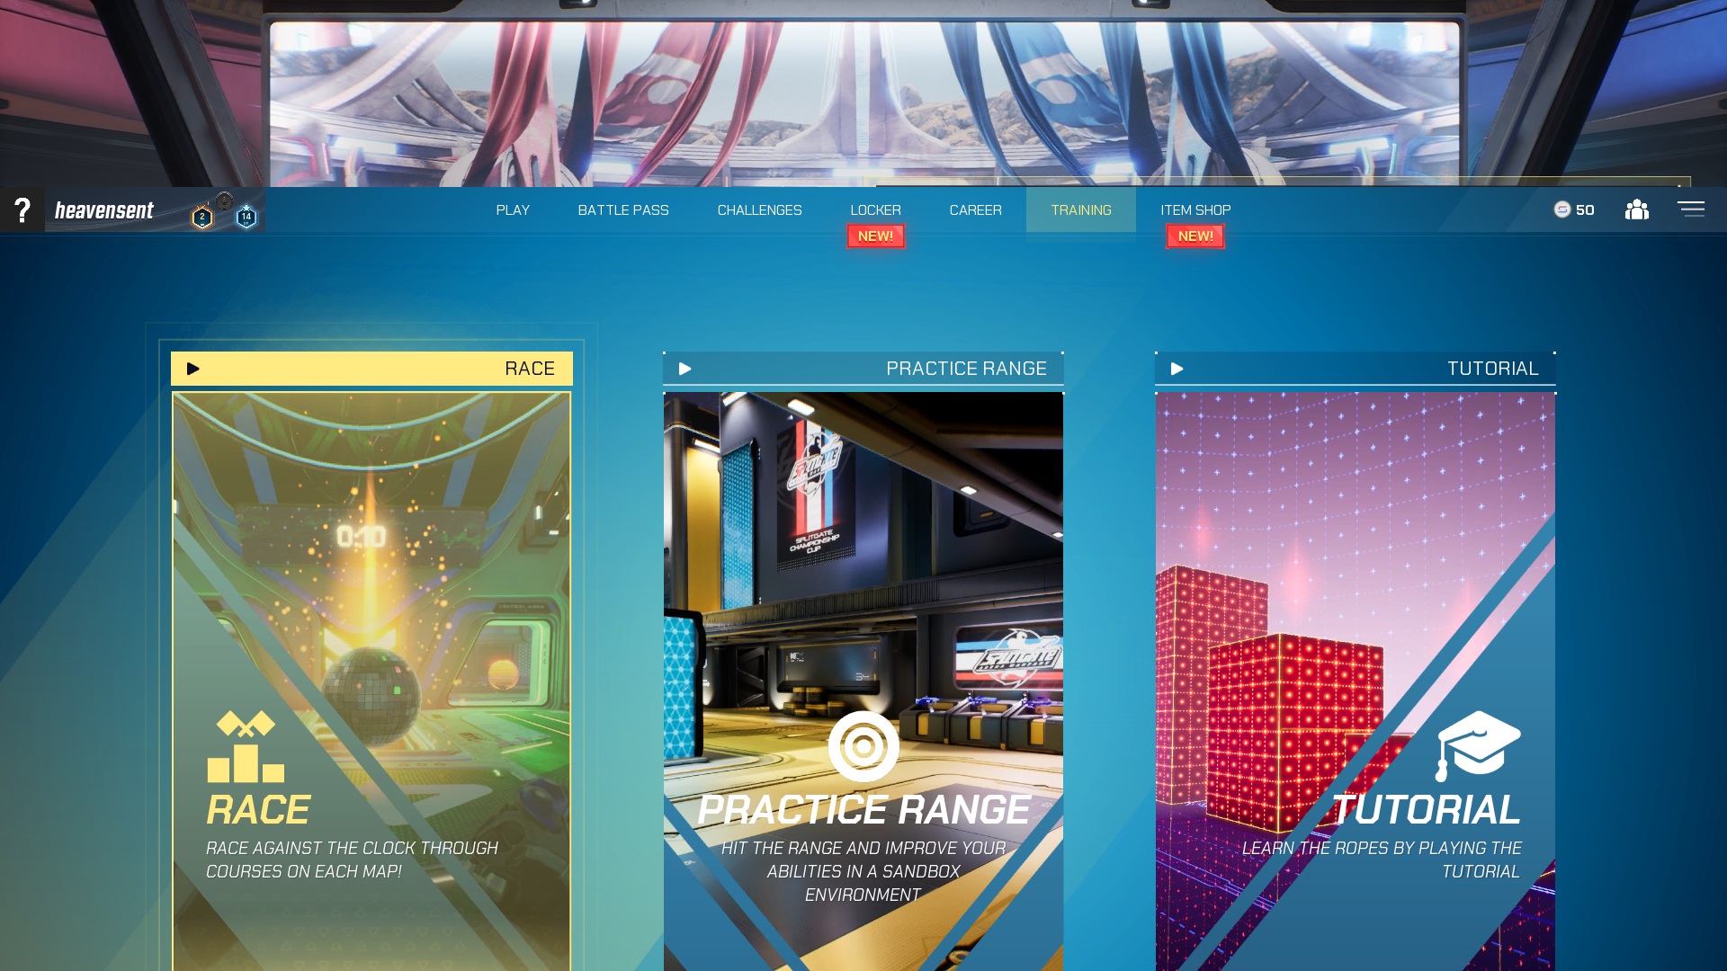The width and height of the screenshot is (1727, 971).
Task: Switch to the Play tab
Action: 513,209
